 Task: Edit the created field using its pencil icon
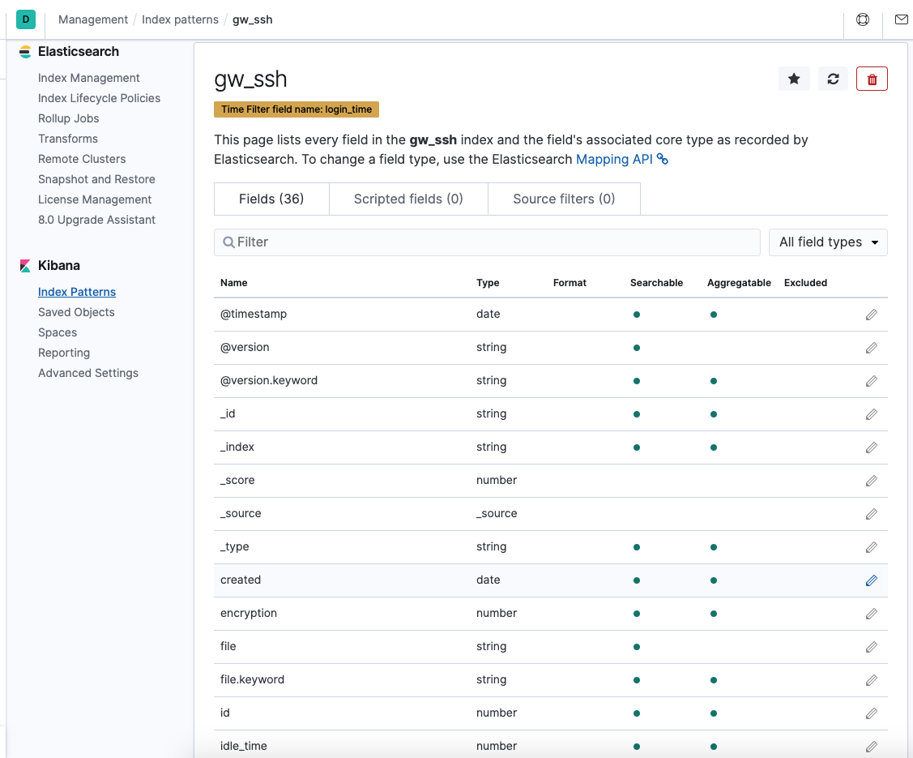tap(871, 580)
